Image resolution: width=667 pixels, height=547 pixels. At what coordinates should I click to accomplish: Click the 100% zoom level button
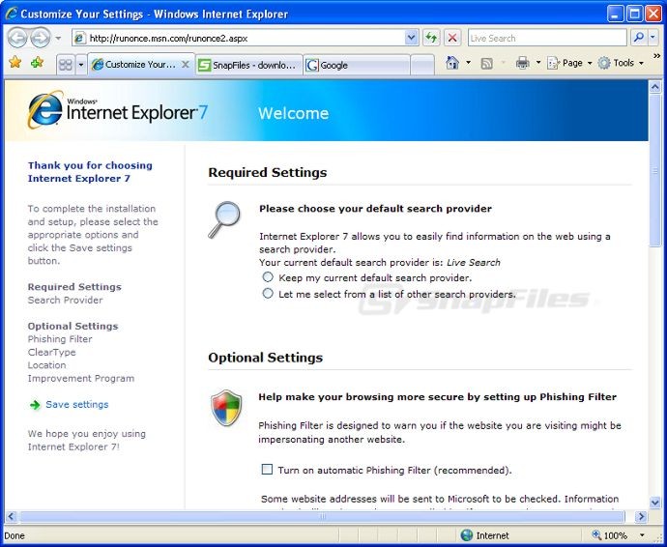[x=610, y=535]
